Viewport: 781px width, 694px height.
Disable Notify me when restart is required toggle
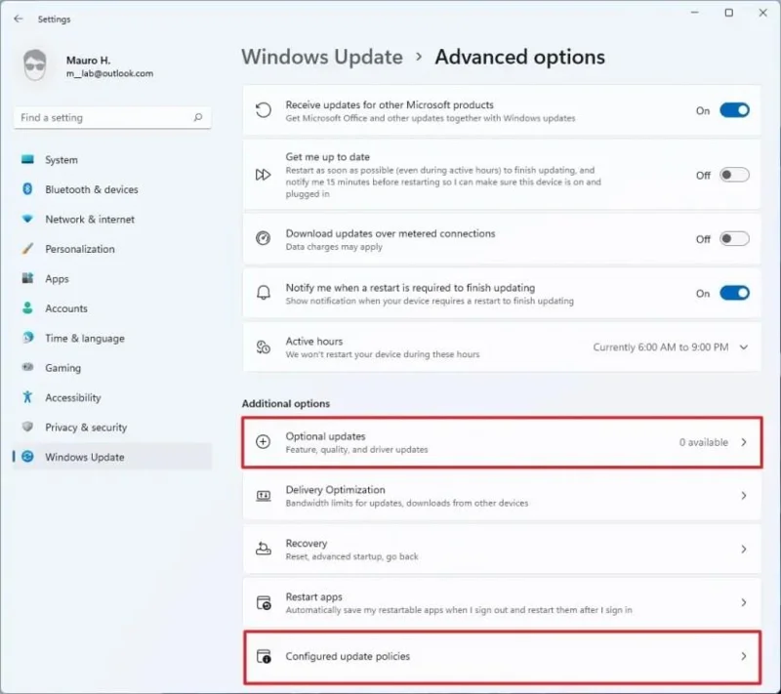pos(734,293)
